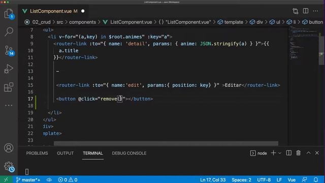
Task: Click a.title on line 10
Action: (x=69, y=51)
